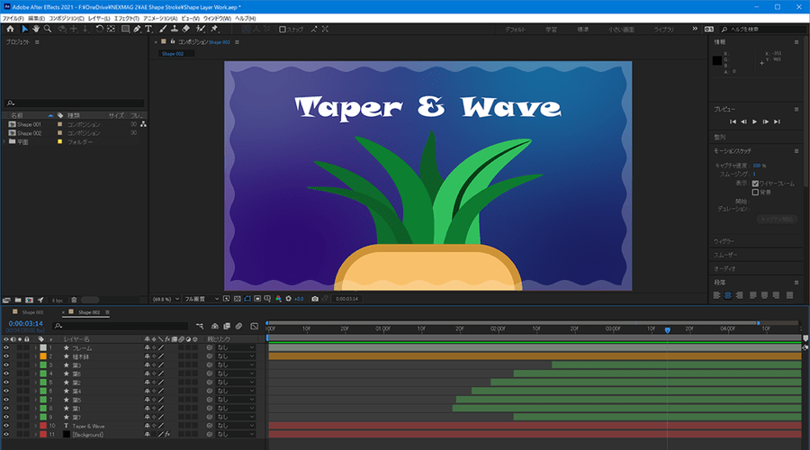Take a snapshot with the camera icon
Screen dimensions: 810x450
click(315, 298)
